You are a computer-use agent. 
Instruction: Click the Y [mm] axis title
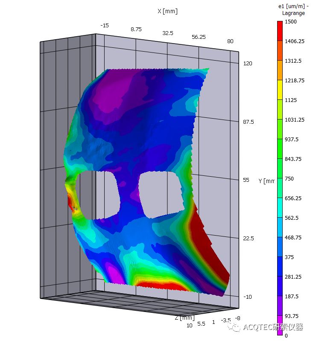pos(266,181)
